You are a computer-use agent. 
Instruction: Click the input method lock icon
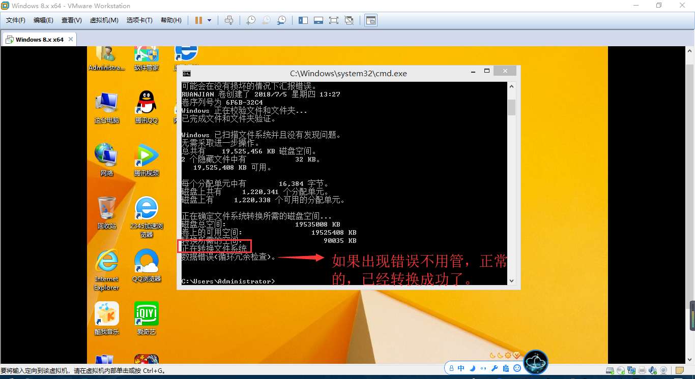pos(451,368)
